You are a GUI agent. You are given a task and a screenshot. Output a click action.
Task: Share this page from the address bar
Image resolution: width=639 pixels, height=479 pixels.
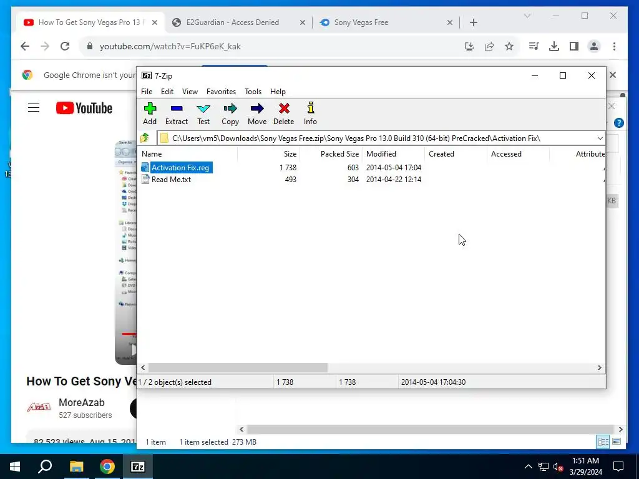coord(489,46)
